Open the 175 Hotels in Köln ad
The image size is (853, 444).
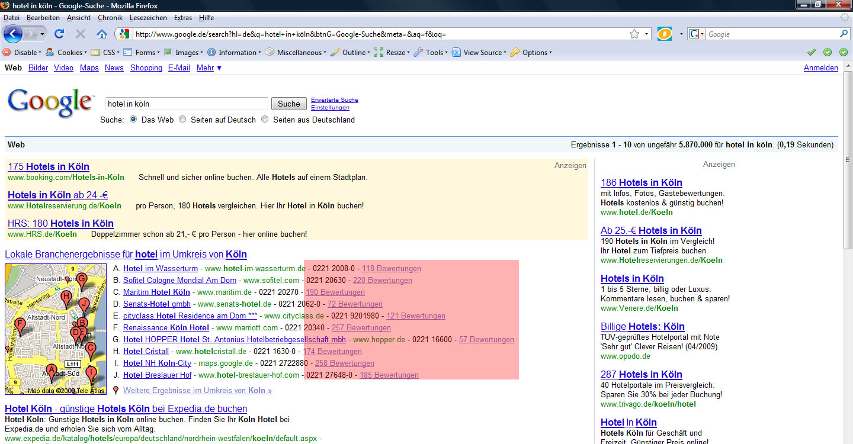tap(49, 166)
